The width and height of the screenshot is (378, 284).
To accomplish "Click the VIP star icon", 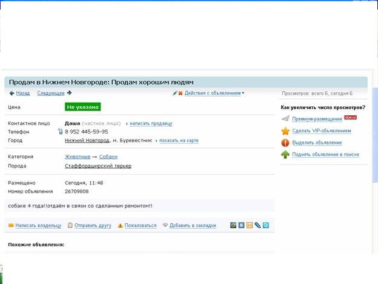I will point(285,130).
